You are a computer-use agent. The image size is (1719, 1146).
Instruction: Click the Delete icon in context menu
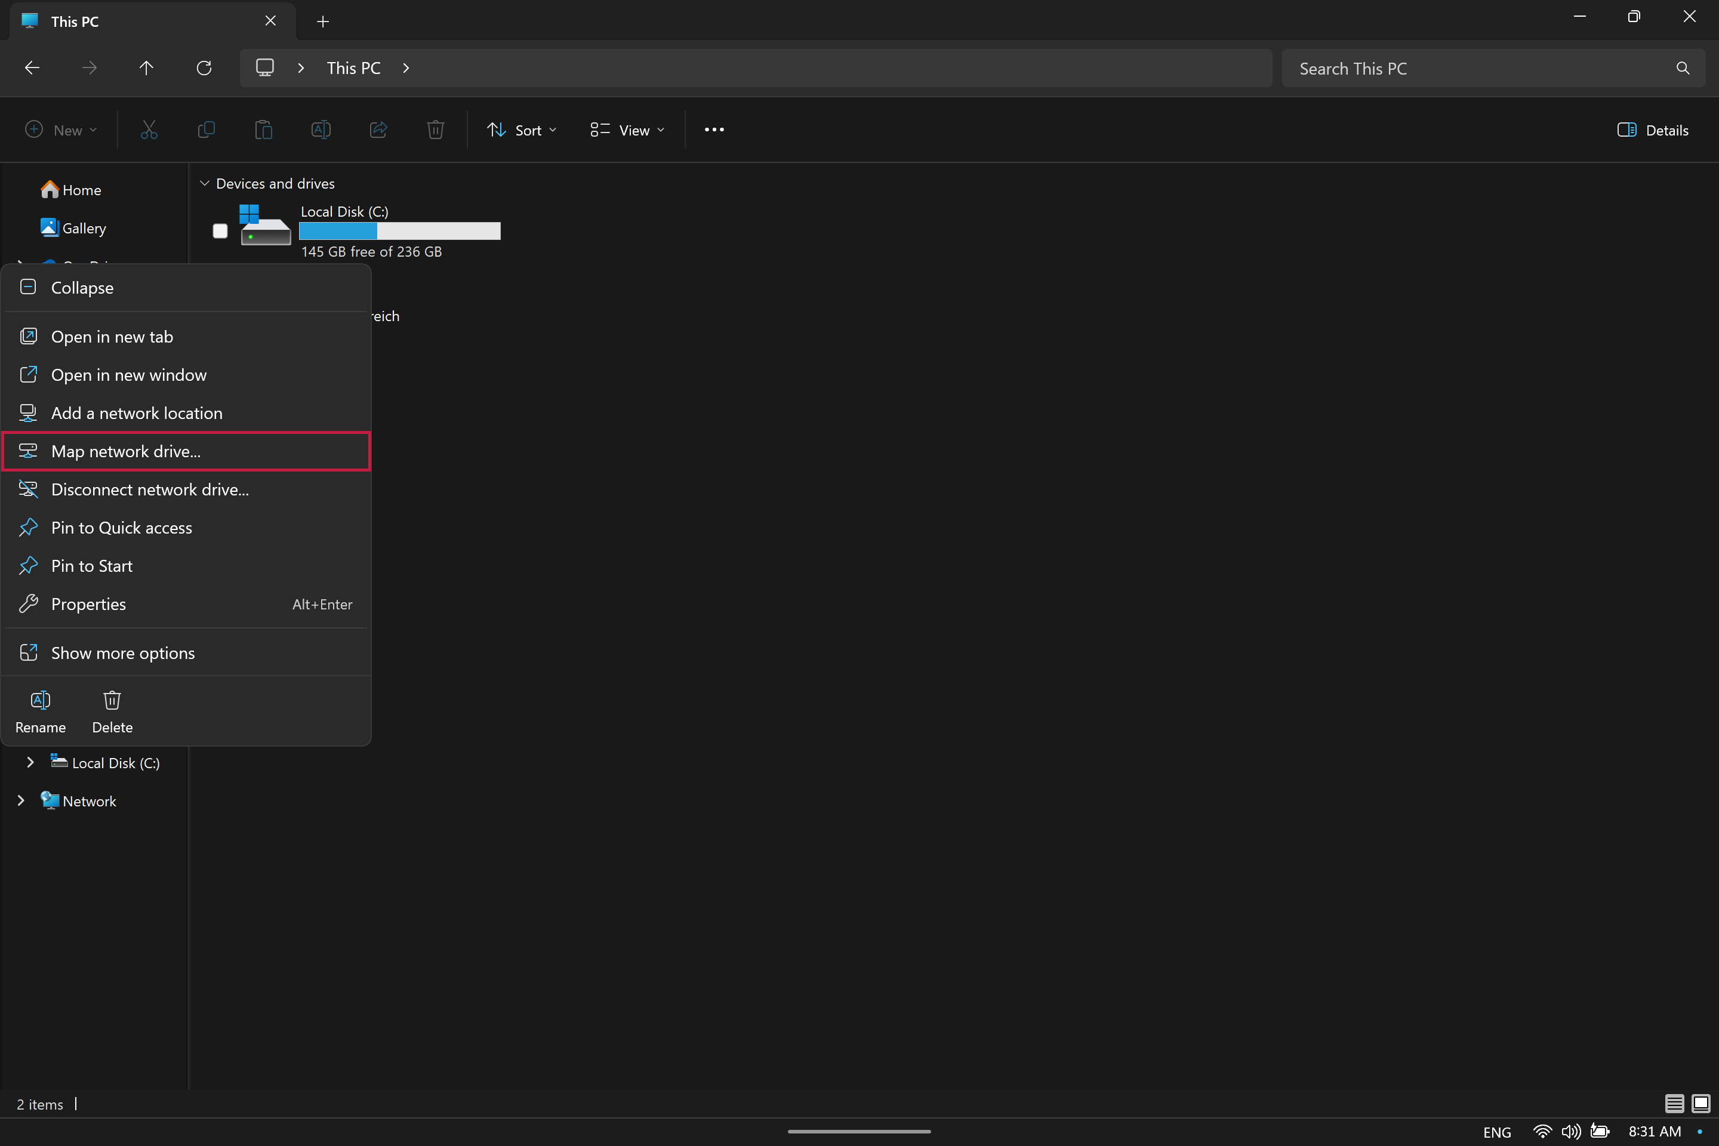112,700
